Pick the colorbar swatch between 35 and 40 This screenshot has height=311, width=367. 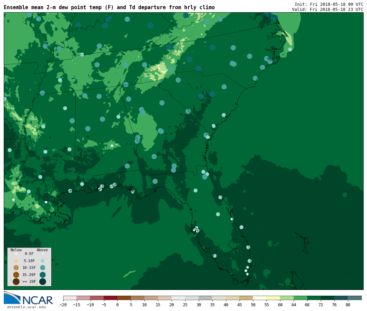[x=219, y=298]
